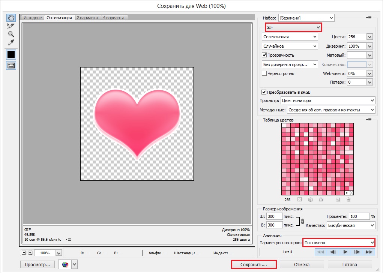Select the first swatch in color table

(284, 125)
